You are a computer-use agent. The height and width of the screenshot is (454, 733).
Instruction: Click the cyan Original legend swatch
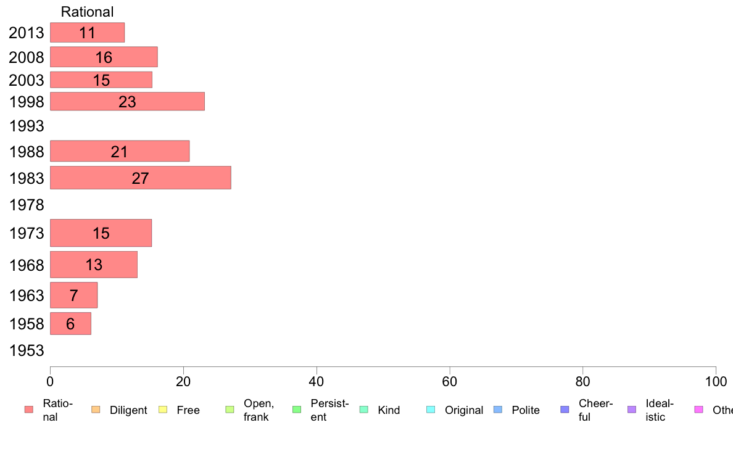[x=431, y=410]
